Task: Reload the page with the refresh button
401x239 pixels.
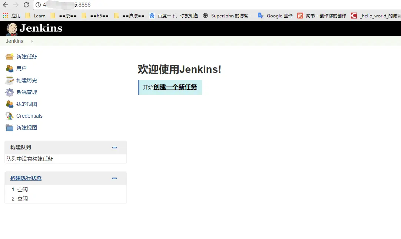Action: pos(26,5)
